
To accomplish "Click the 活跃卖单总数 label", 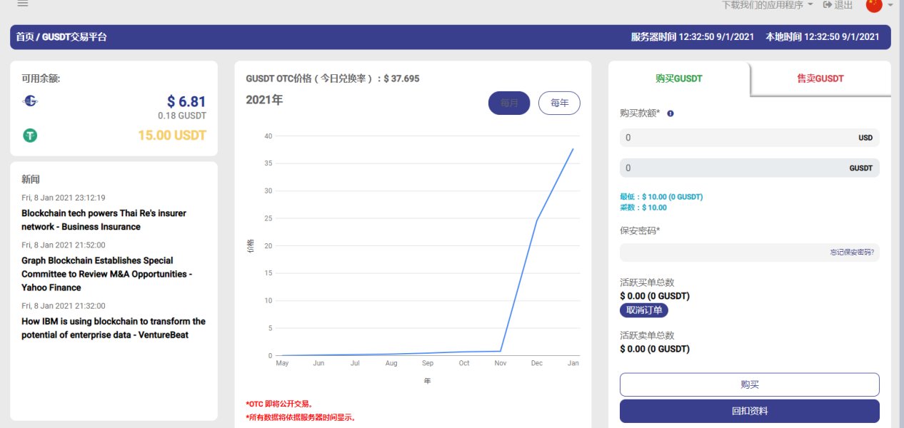I will click(647, 335).
